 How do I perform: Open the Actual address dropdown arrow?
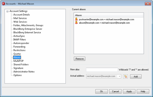[x=120, y=76]
